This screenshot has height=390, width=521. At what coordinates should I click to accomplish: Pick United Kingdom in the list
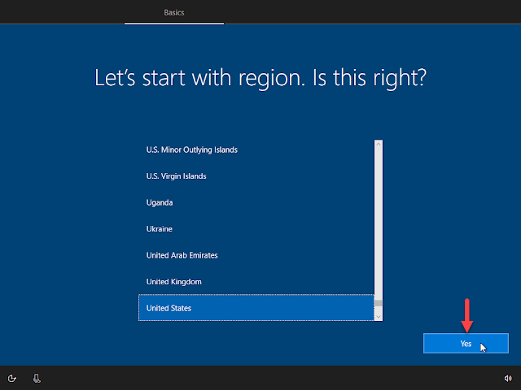click(256, 282)
